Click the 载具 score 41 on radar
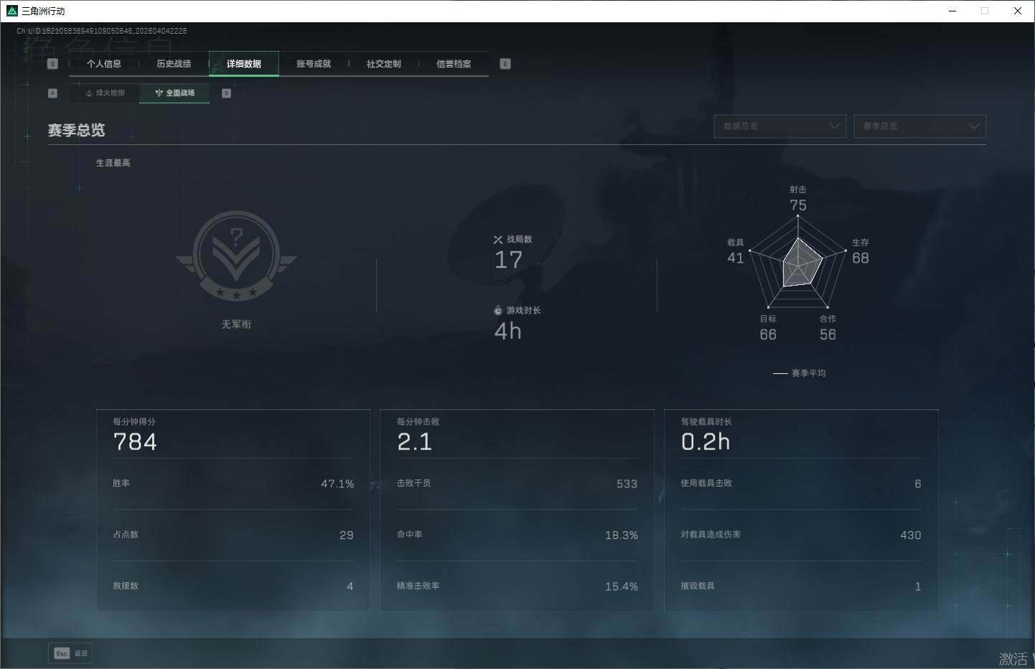Screen dimensions: 1035x669 click(736, 258)
